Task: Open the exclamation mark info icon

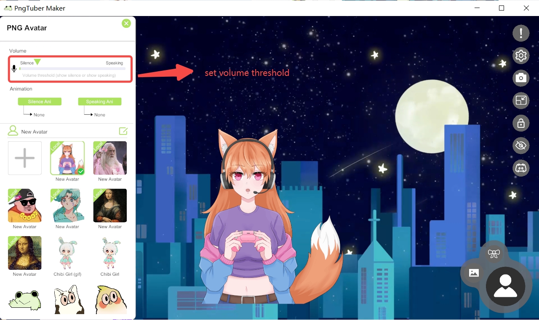Action: click(521, 33)
